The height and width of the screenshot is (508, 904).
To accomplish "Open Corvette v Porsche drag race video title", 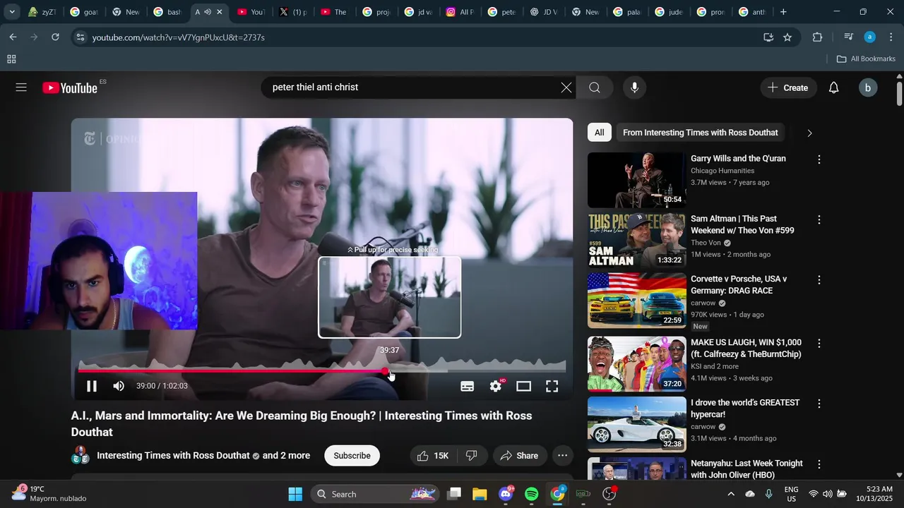I will [x=739, y=285].
